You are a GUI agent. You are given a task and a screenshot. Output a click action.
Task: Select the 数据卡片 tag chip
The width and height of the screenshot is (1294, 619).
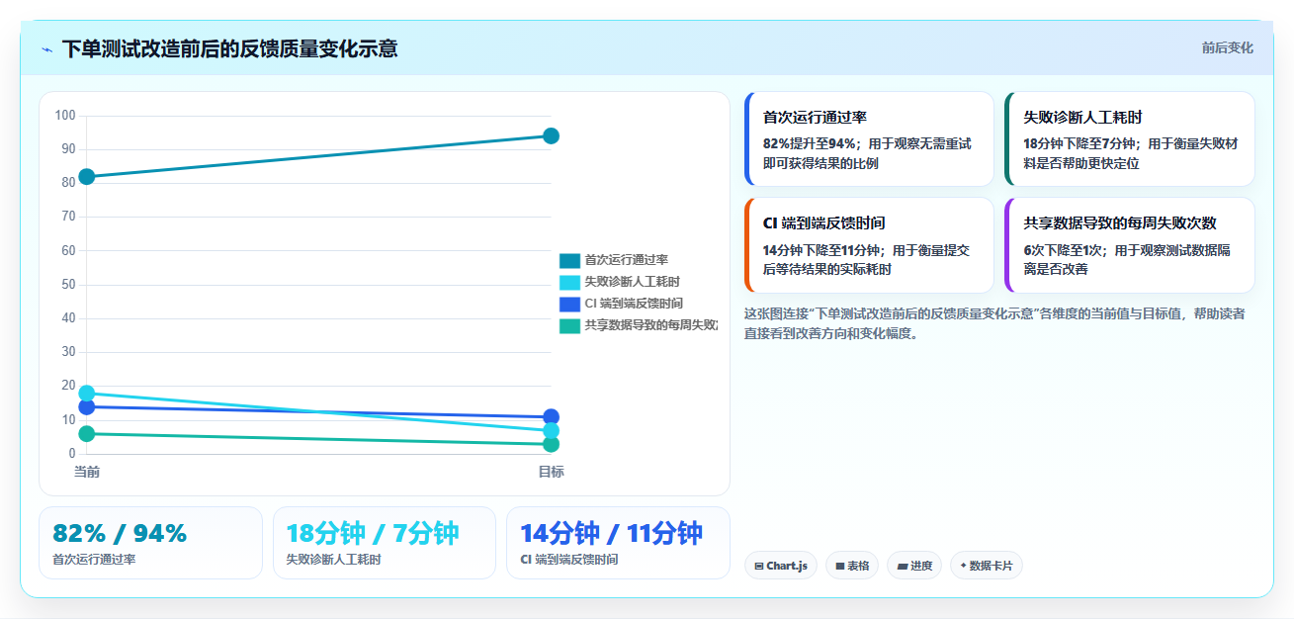click(986, 566)
